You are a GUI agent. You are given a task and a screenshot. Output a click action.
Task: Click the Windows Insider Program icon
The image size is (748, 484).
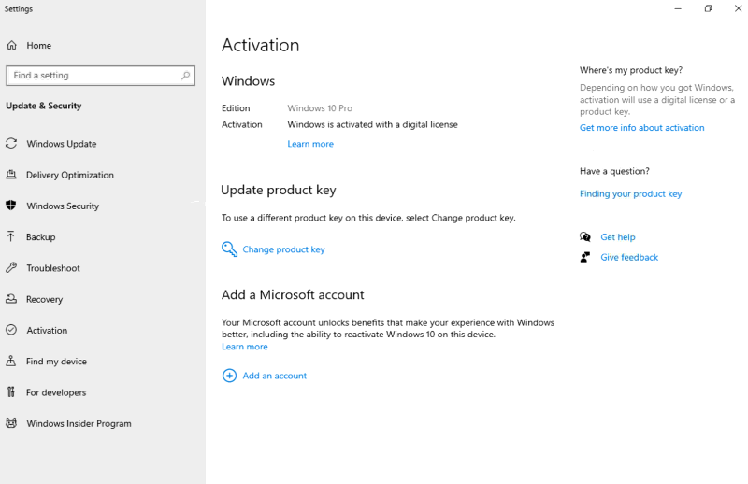click(11, 423)
